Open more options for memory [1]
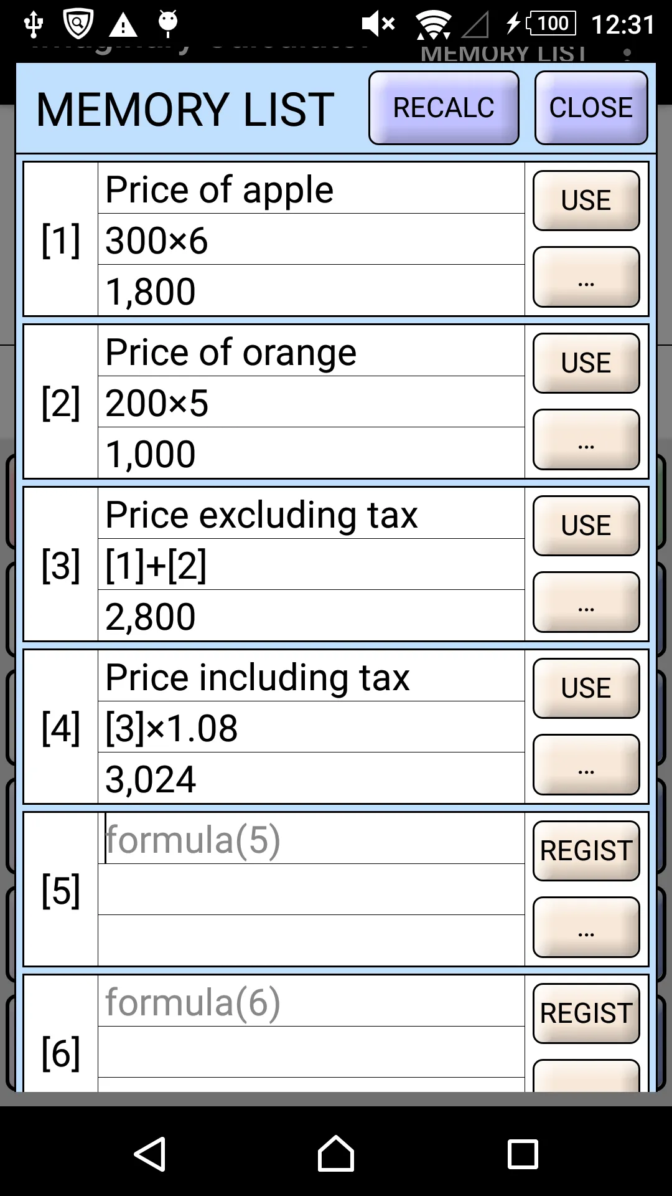The height and width of the screenshot is (1196, 672). [x=586, y=277]
